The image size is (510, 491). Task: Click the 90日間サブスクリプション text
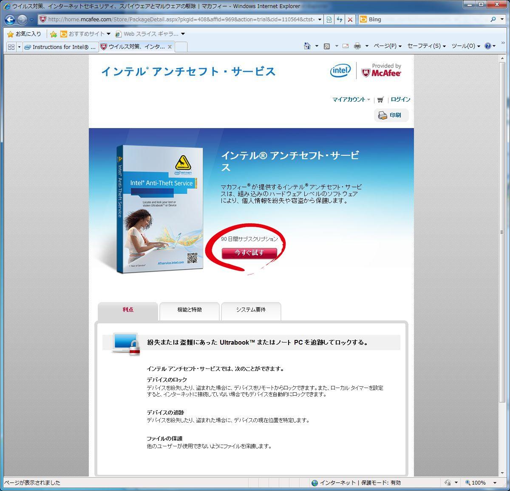249,239
